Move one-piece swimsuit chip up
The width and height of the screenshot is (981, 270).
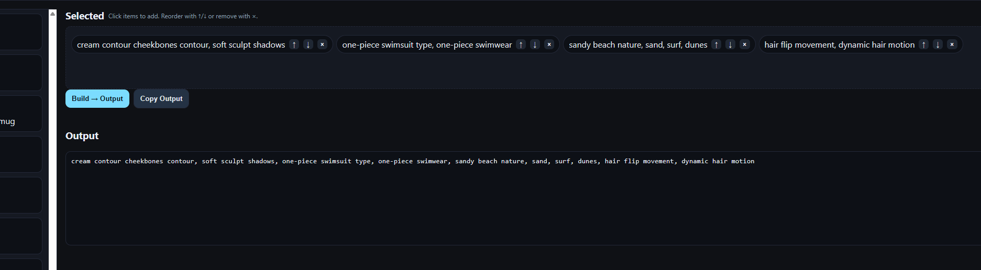(521, 44)
